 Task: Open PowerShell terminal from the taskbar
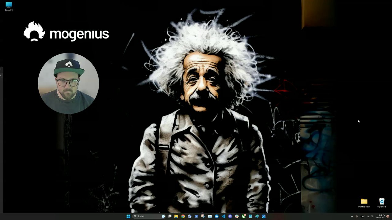196,216
